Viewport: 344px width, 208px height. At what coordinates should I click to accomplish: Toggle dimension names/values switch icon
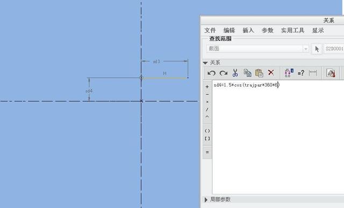coord(289,73)
